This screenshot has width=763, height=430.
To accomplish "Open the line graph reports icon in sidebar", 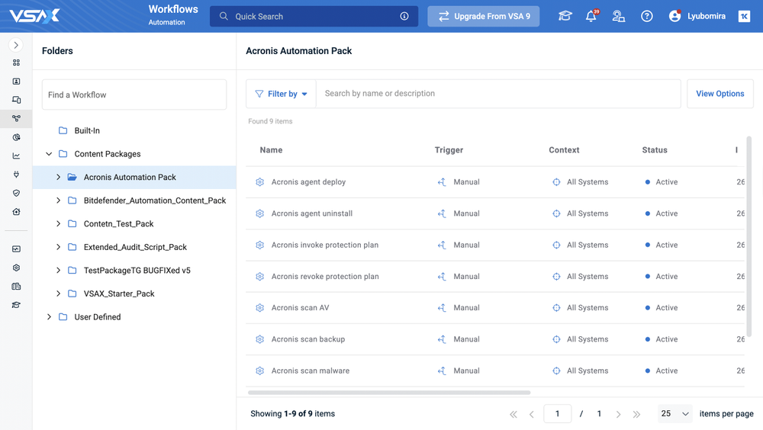I will pos(16,156).
